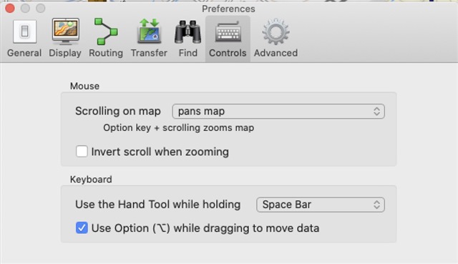Switch to the Display tab label
458x264 pixels.
coord(65,53)
